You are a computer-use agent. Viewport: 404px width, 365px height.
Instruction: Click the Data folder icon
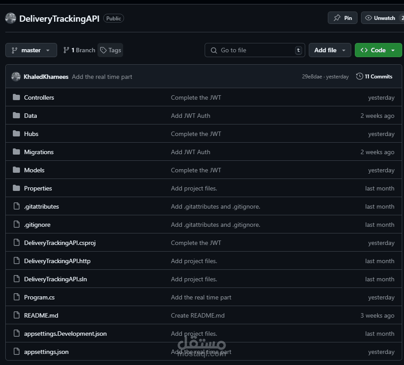coord(16,116)
